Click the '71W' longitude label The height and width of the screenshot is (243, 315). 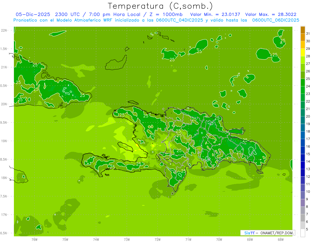[x=188, y=240]
